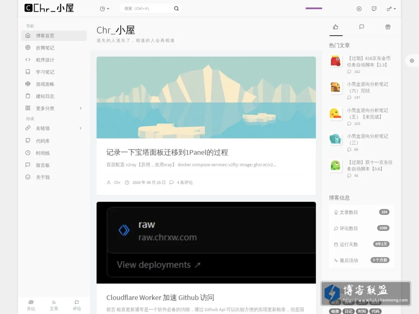Open the 学习笔记 book icon
Viewport: 419px width, 314px height.
click(x=28, y=72)
